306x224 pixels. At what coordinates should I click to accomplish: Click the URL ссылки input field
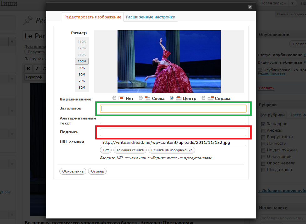pyautogui.click(x=173, y=142)
